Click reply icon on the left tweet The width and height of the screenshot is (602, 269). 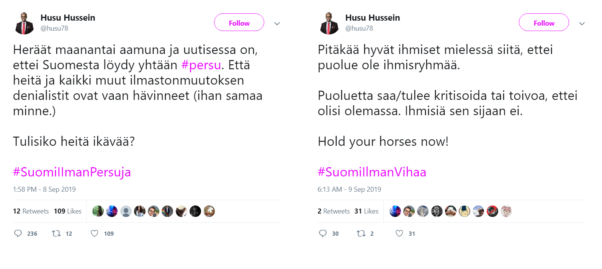(18, 233)
